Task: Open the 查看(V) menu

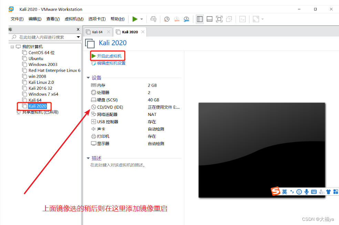Action: coord(53,19)
